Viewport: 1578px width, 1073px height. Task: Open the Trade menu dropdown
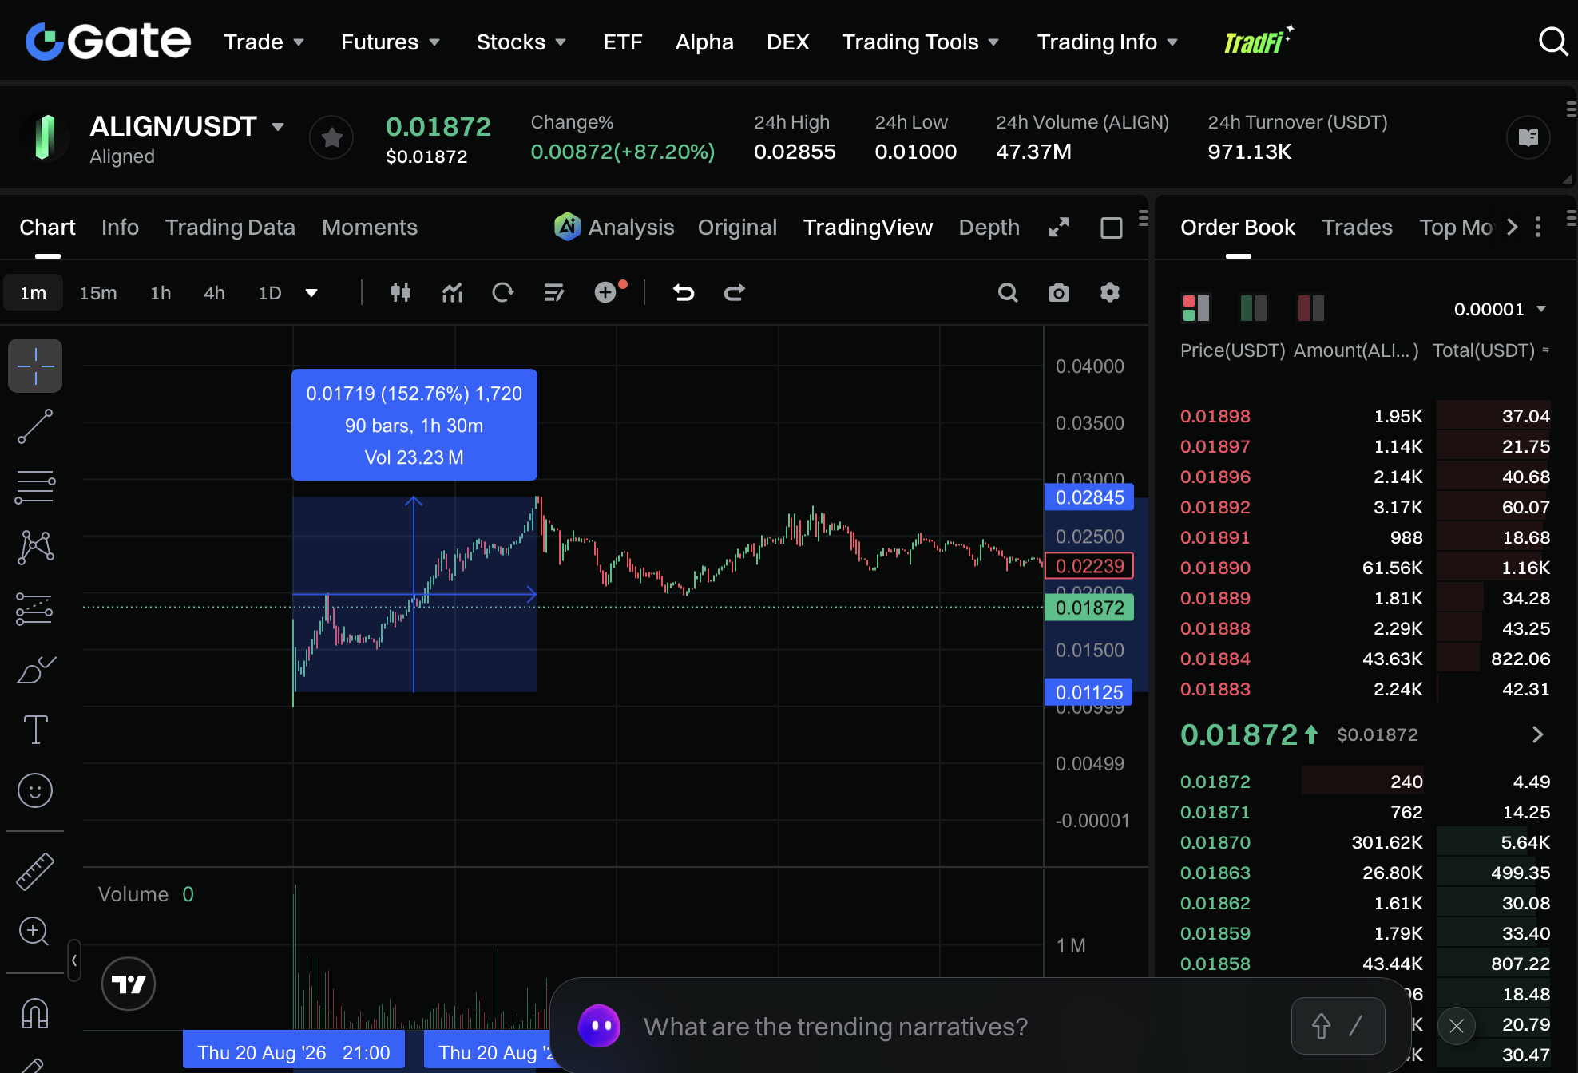(264, 42)
